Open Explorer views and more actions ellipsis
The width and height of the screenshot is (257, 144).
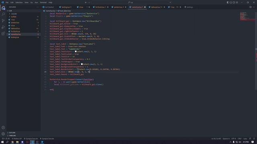tap(37, 7)
